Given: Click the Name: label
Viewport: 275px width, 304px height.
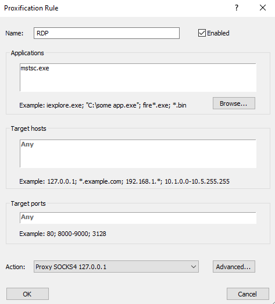Looking at the screenshot, I should (15, 33).
